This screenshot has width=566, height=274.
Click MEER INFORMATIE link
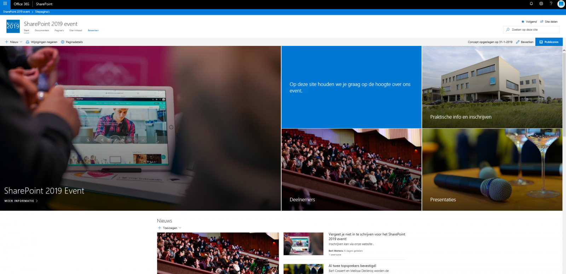click(x=21, y=201)
